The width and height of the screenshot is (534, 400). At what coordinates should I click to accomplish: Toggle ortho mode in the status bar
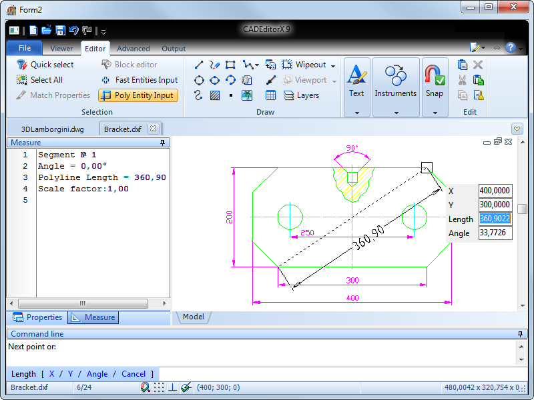pos(173,387)
